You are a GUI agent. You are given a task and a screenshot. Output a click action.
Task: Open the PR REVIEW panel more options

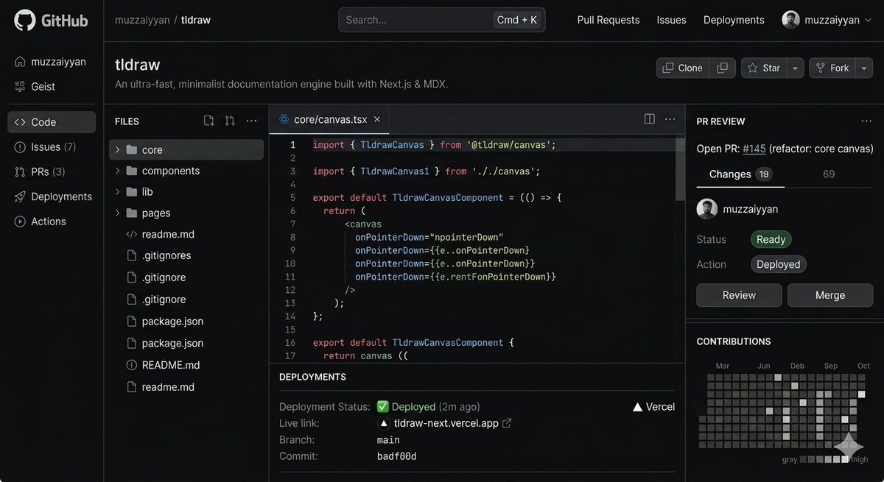coord(866,121)
